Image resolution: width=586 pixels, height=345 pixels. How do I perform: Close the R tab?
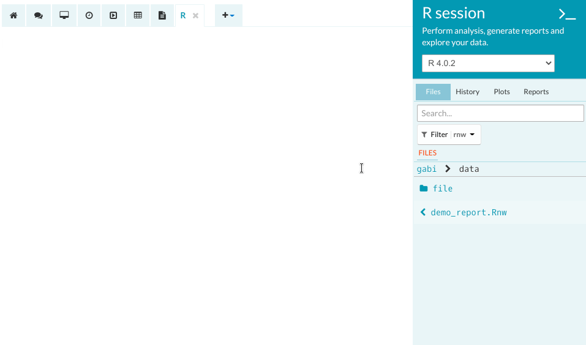pyautogui.click(x=195, y=15)
